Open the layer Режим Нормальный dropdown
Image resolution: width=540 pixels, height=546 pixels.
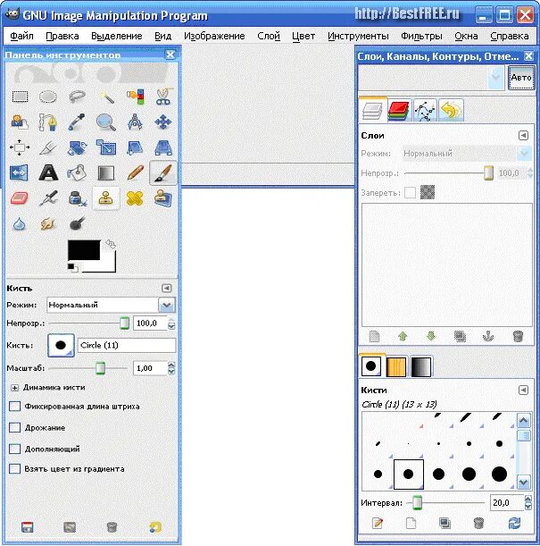coord(467,154)
